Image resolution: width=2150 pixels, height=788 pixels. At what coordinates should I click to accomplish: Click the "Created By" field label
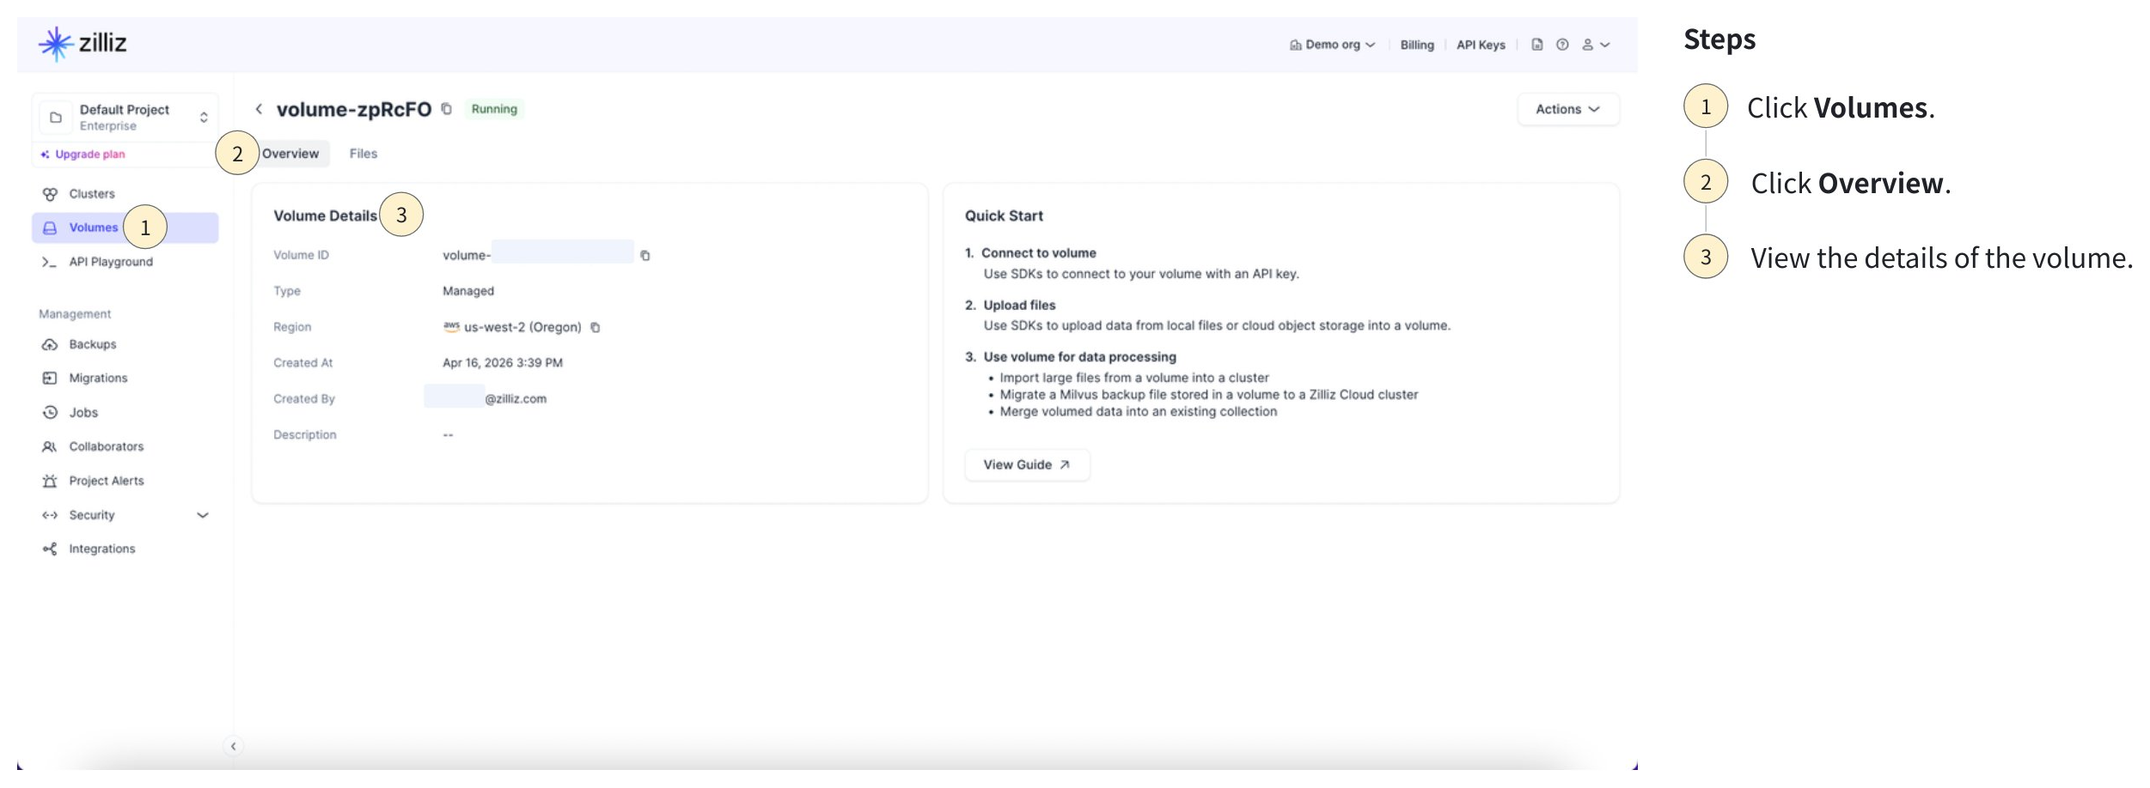304,399
